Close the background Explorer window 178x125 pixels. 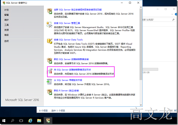coord(174,9)
